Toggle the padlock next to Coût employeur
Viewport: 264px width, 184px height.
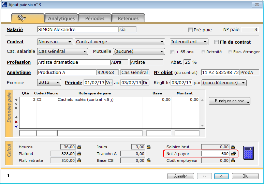[233, 160]
